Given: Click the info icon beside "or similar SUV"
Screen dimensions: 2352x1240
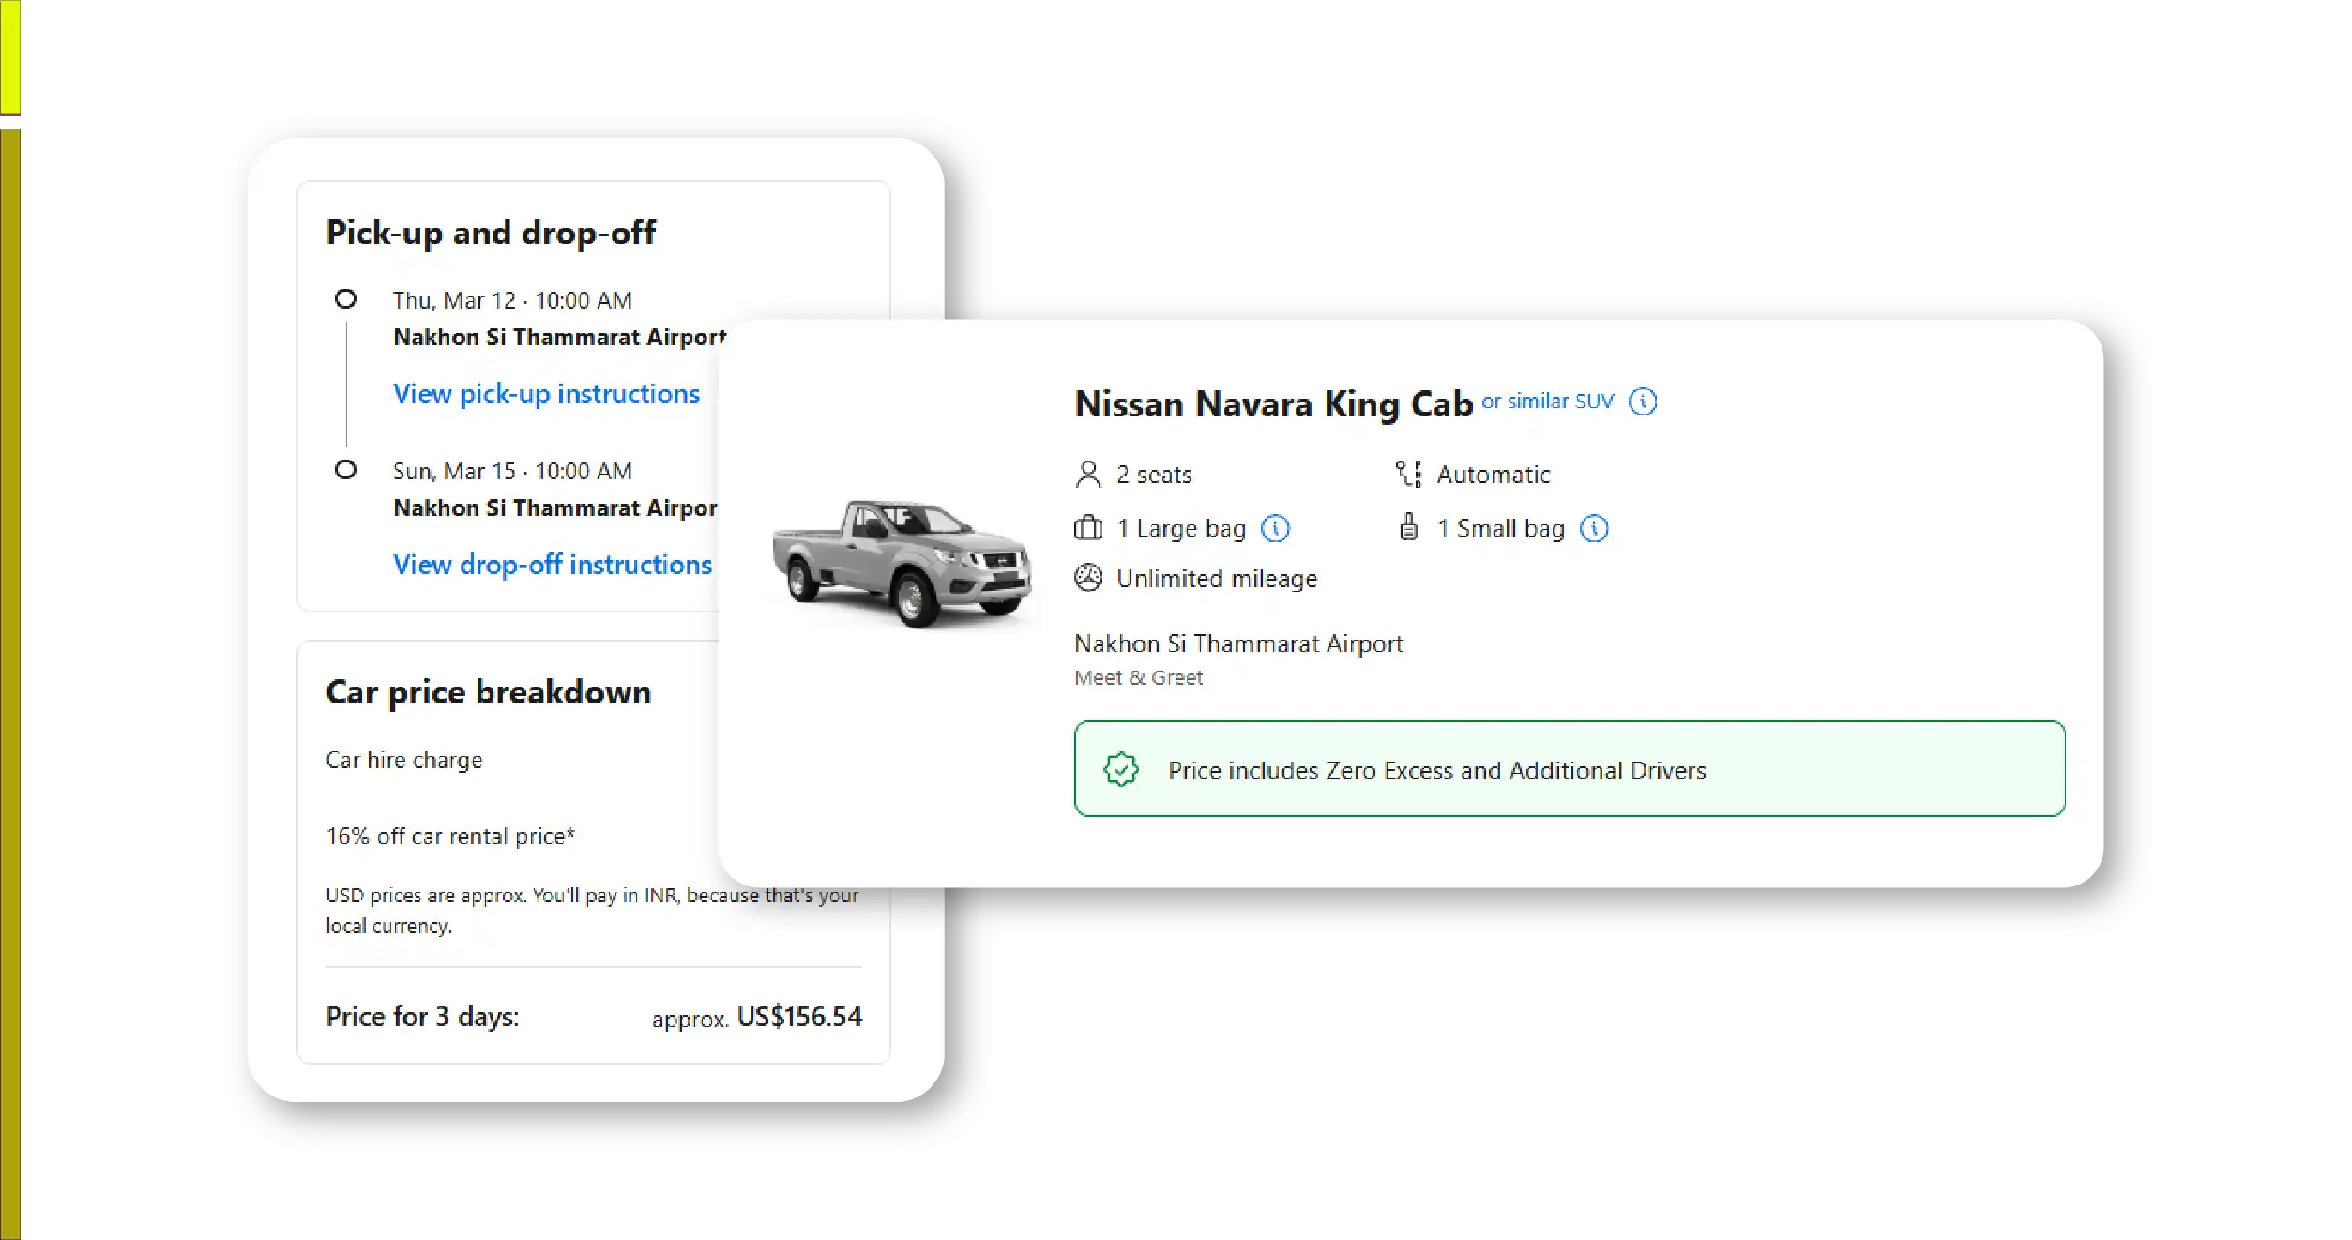Looking at the screenshot, I should 1643,401.
